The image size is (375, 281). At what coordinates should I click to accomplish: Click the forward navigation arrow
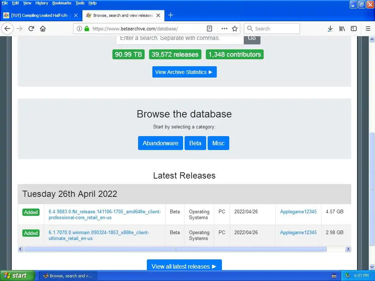(x=19, y=29)
